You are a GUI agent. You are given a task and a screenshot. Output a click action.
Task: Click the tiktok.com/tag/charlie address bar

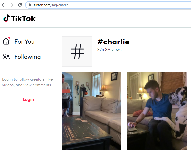click(x=108, y=5)
